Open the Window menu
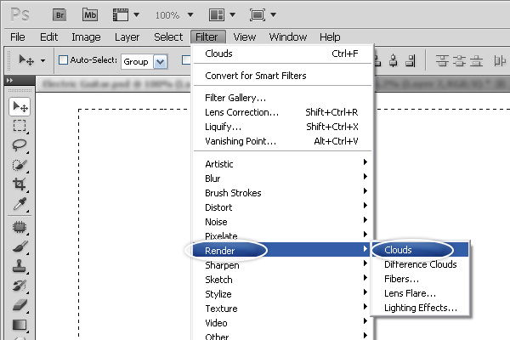The width and height of the screenshot is (510, 340). pyautogui.click(x=288, y=37)
